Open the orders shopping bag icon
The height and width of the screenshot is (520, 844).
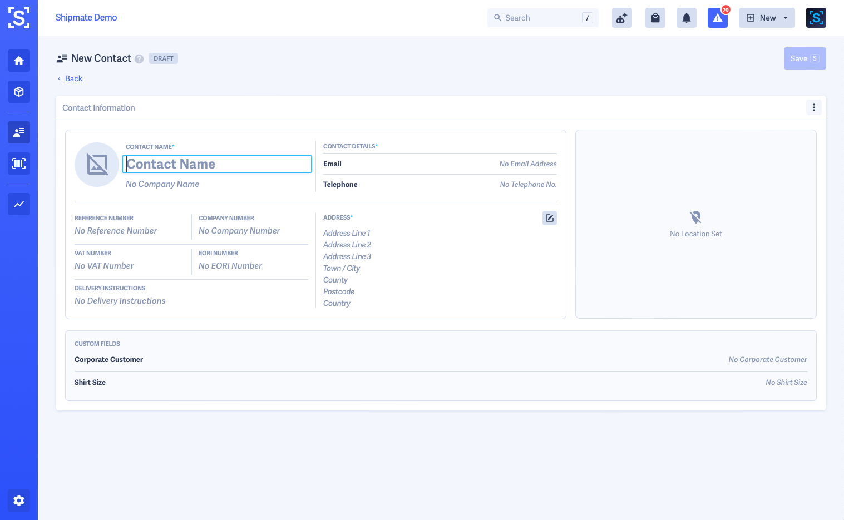pos(655,17)
